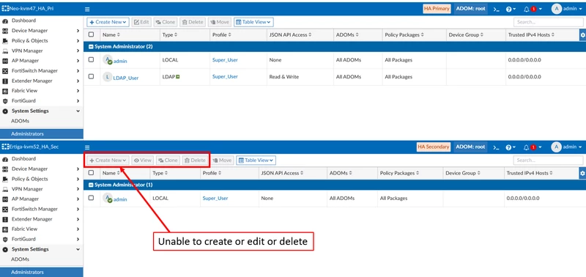Click LDAP_User avatar icon in table
The image size is (586, 277).
(x=107, y=77)
